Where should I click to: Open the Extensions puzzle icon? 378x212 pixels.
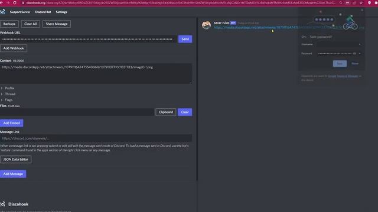point(376,3)
